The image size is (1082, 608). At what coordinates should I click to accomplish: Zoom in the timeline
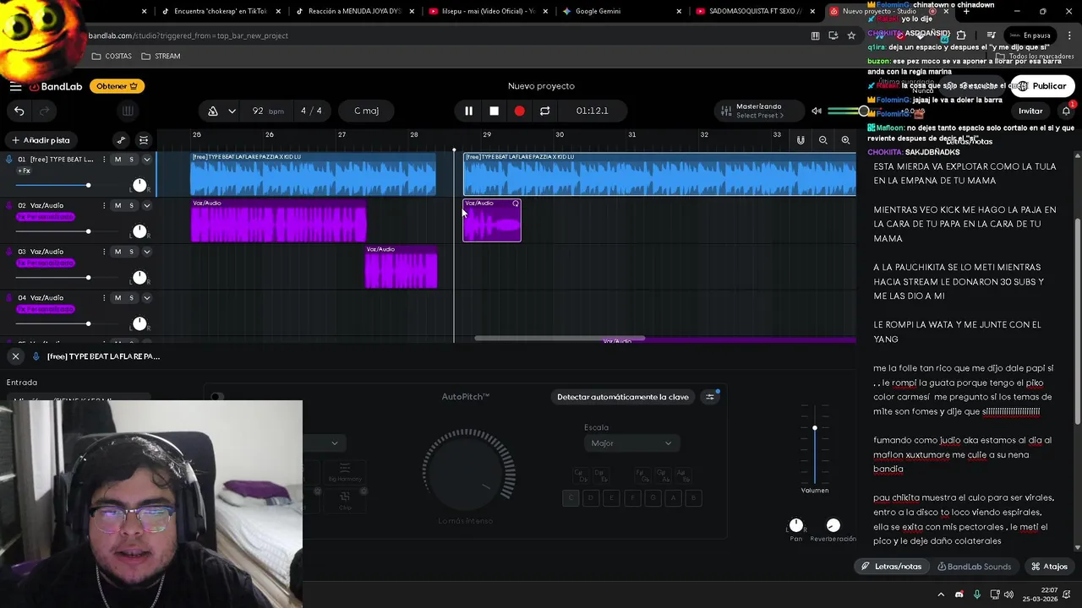(845, 140)
